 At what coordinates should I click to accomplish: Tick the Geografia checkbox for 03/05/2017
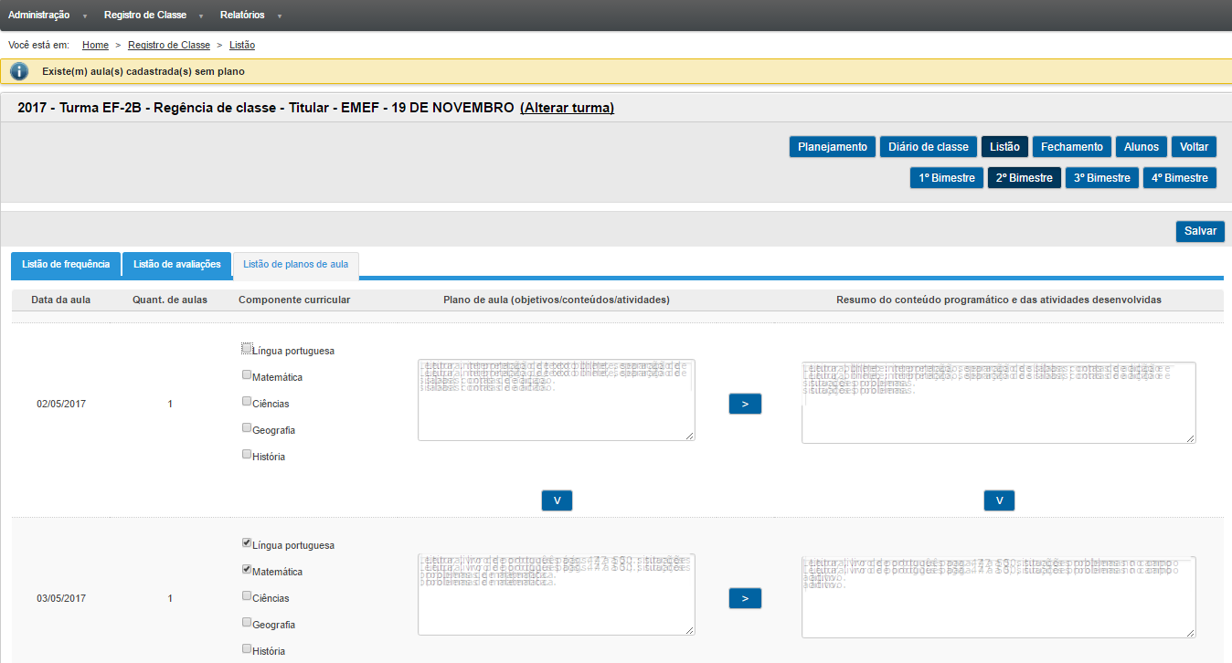[x=247, y=622]
